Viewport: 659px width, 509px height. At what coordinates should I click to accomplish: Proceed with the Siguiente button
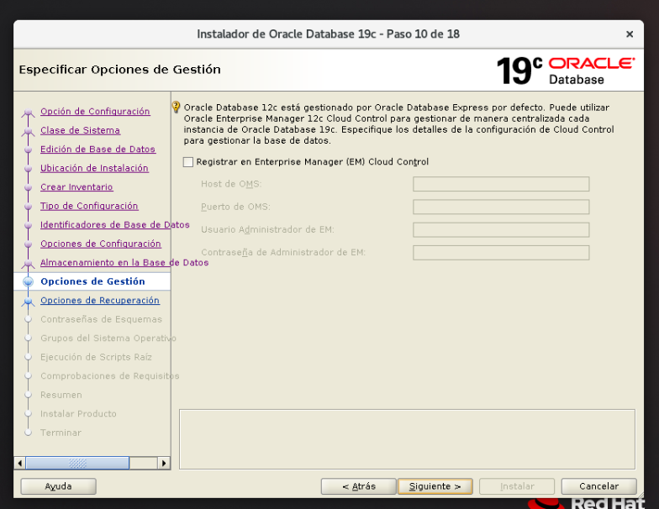click(x=435, y=486)
